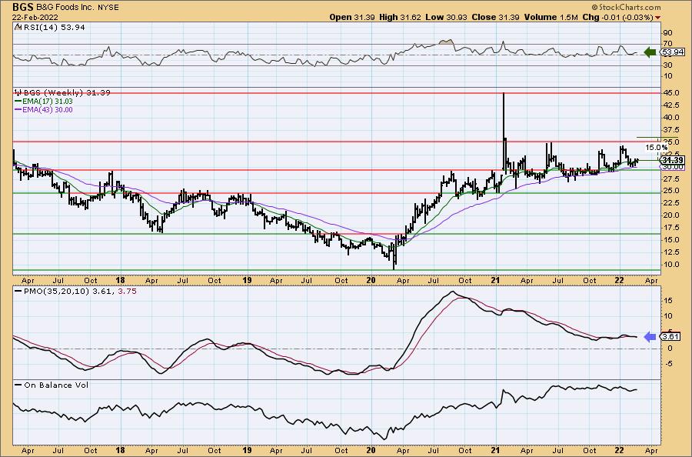Click the red down-arrow change indicator

[658, 18]
